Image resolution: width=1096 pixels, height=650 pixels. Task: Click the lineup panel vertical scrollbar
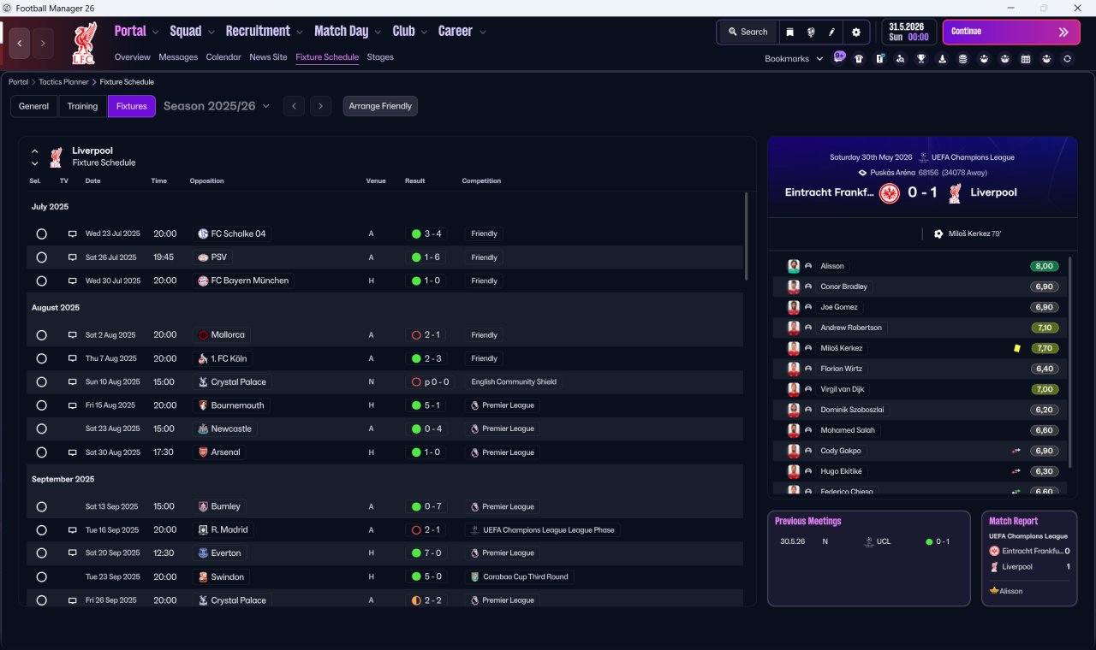pyautogui.click(x=1069, y=361)
